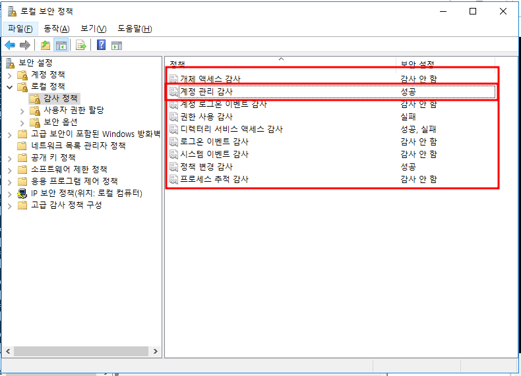Click the Up one level folder icon
This screenshot has height=376, width=521.
click(46, 45)
